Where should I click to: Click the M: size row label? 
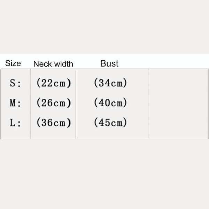pos(15,103)
